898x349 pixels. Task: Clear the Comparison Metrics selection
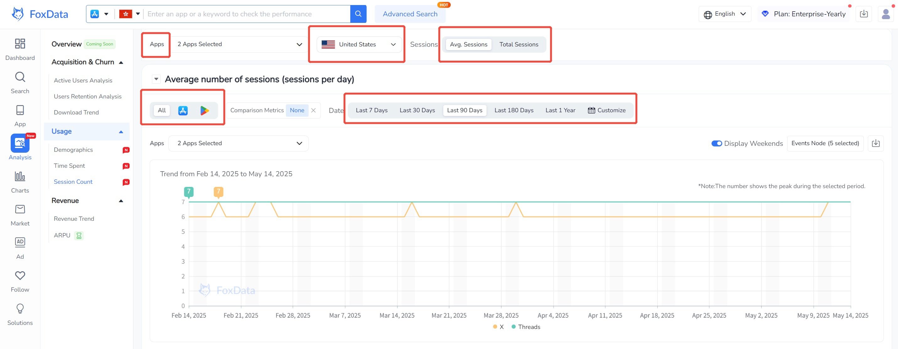[313, 110]
